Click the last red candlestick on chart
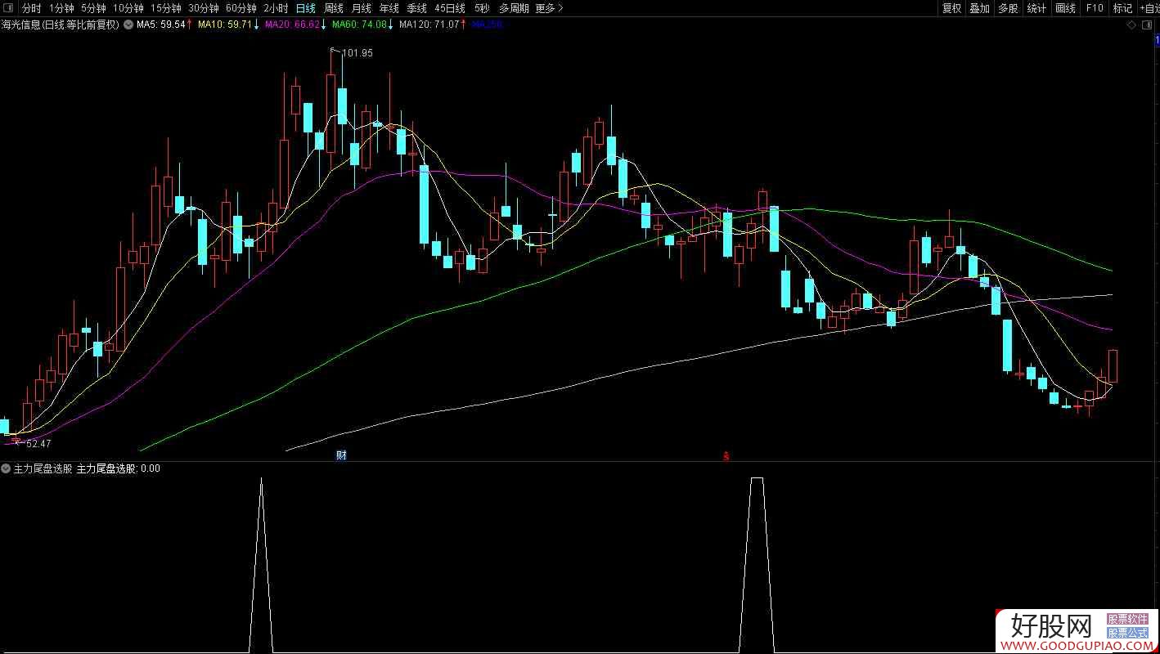The image size is (1160, 654). (1113, 366)
